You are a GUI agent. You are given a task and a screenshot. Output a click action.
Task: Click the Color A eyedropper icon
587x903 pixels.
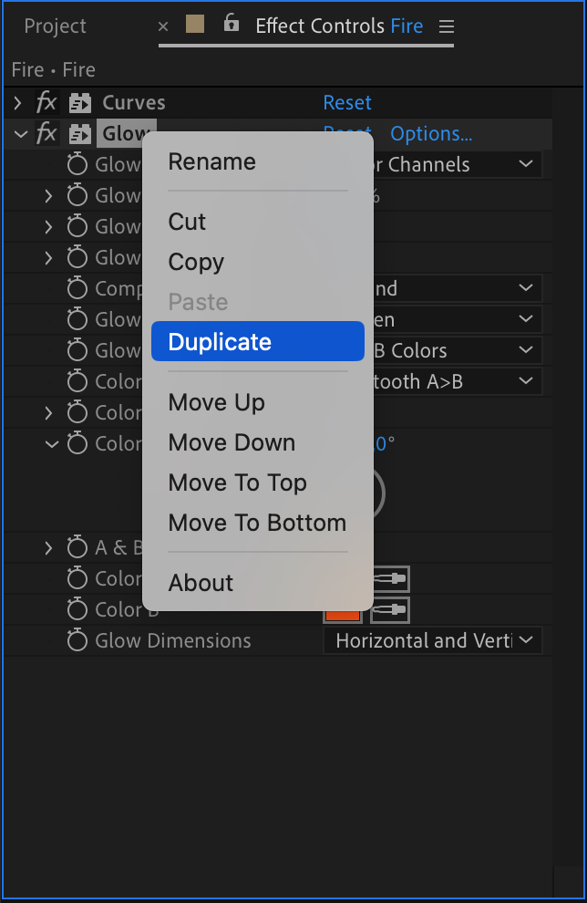(391, 578)
